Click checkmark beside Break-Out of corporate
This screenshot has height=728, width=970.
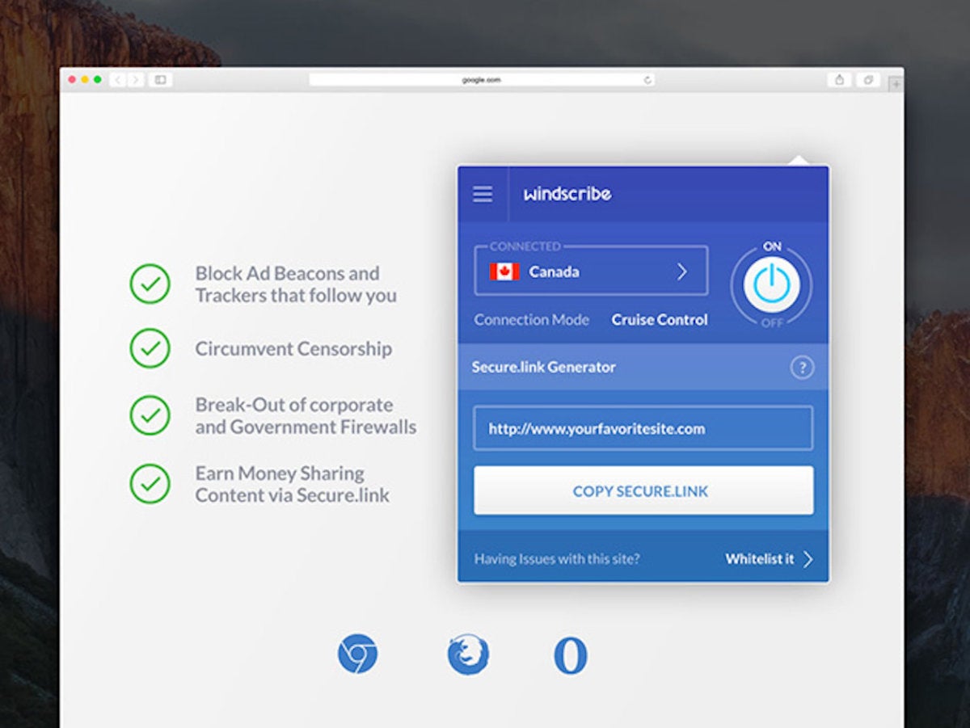point(150,415)
